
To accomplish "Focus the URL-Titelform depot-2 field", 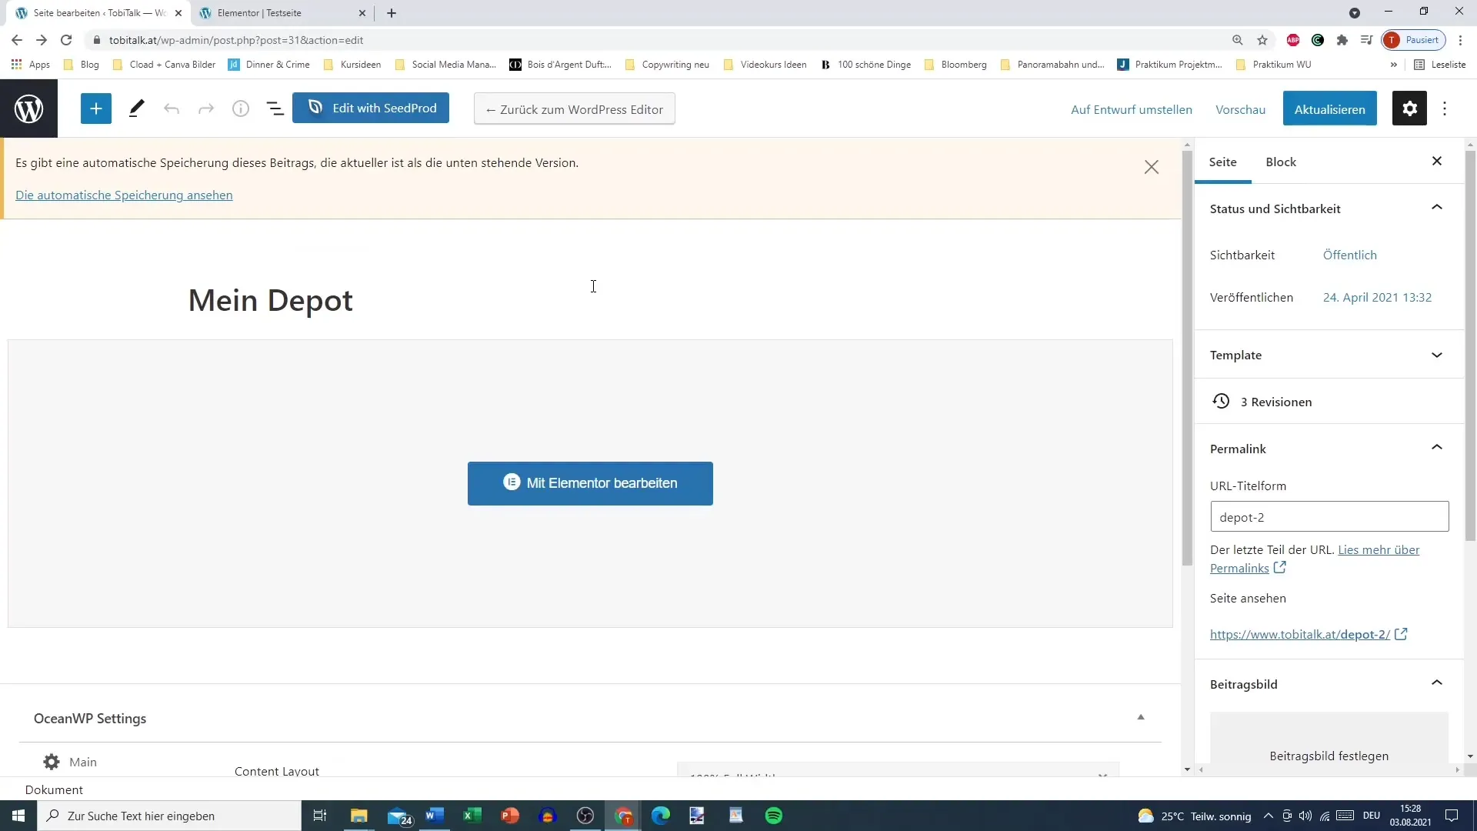I will [x=1329, y=516].
